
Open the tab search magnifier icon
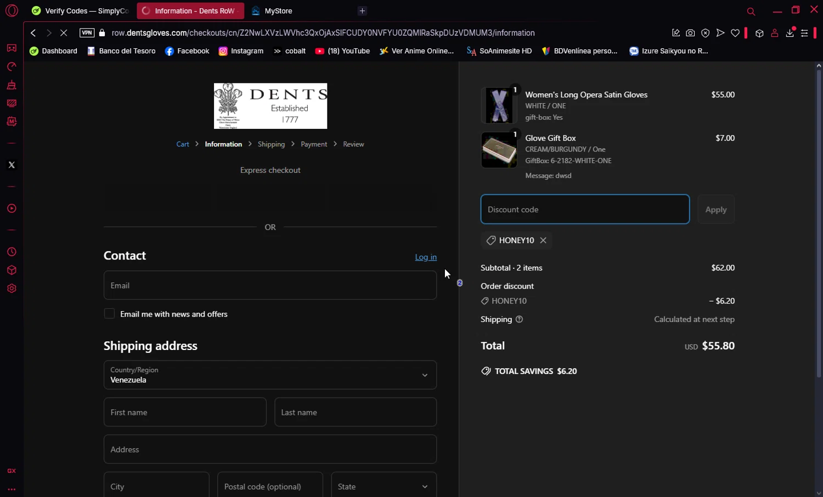coord(751,12)
